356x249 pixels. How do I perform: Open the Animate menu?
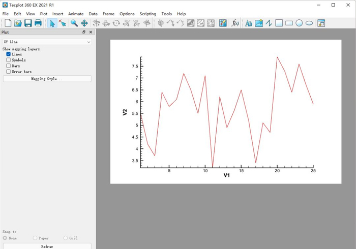[76, 14]
